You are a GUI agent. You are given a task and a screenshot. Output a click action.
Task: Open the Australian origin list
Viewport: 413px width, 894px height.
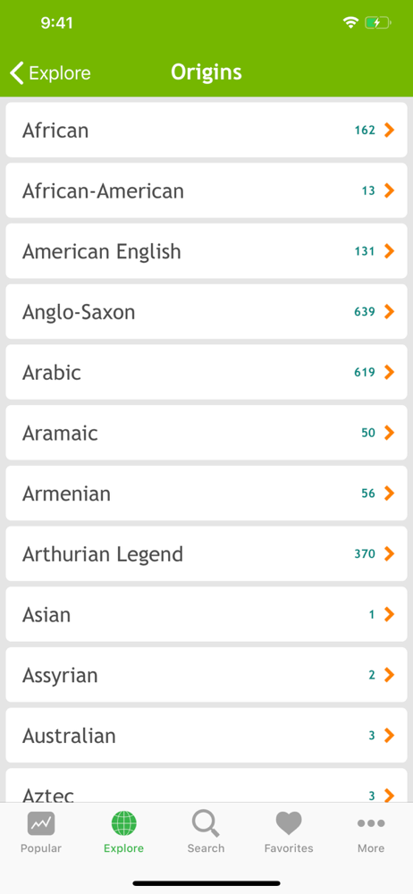click(x=206, y=734)
